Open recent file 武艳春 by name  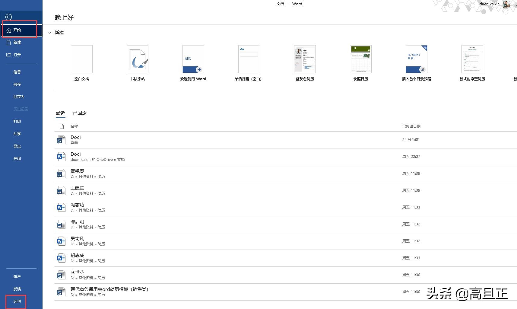(77, 171)
